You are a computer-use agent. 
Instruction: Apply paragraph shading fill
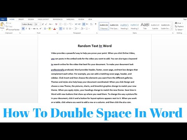point(82,28)
